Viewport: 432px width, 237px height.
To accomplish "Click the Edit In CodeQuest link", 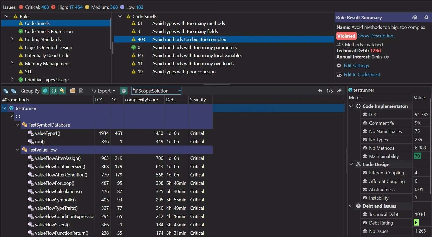I will pyautogui.click(x=362, y=75).
